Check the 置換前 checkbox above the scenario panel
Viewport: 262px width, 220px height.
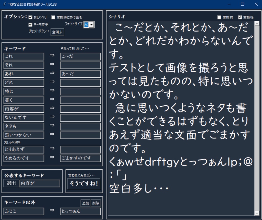coord(219,17)
